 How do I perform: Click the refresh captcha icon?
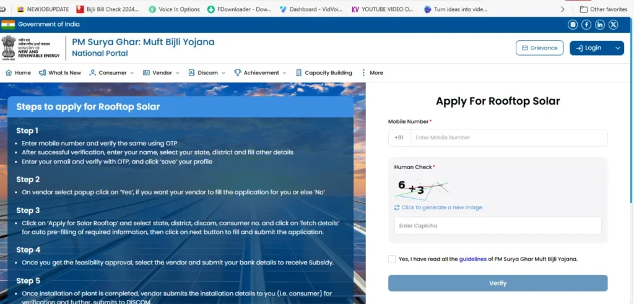pos(397,207)
